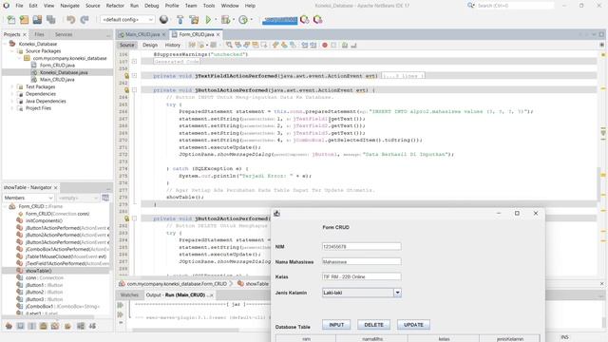Click the first garbage collection icon beside memory bar
The width and height of the screenshot is (608, 342).
tap(304, 20)
